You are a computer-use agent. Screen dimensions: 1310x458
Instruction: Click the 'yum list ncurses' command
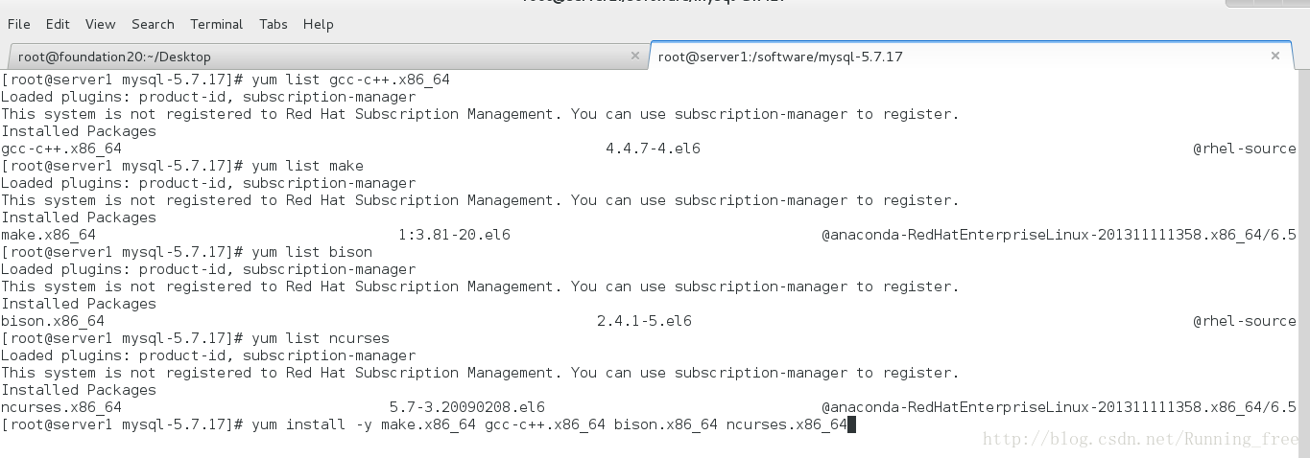[x=321, y=338]
